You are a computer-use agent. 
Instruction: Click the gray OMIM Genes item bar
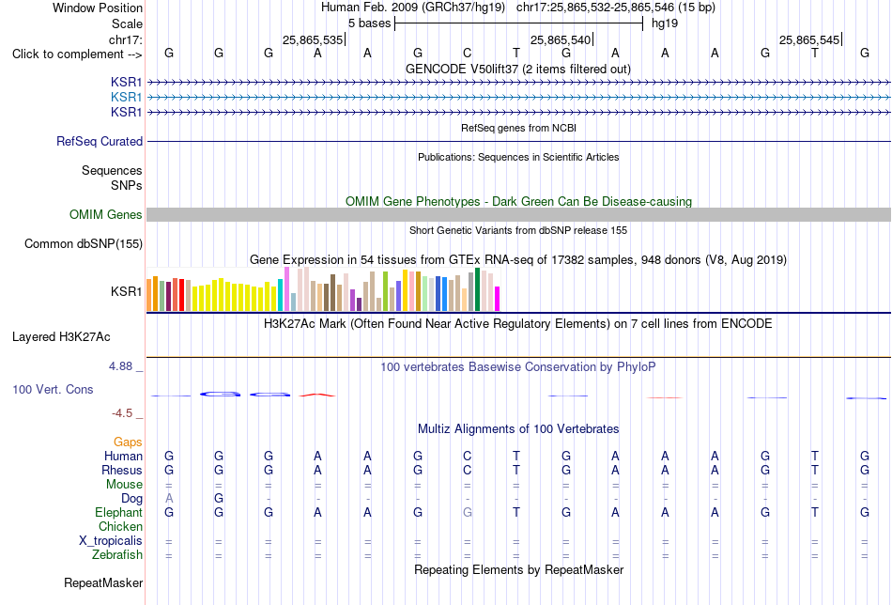tap(518, 214)
